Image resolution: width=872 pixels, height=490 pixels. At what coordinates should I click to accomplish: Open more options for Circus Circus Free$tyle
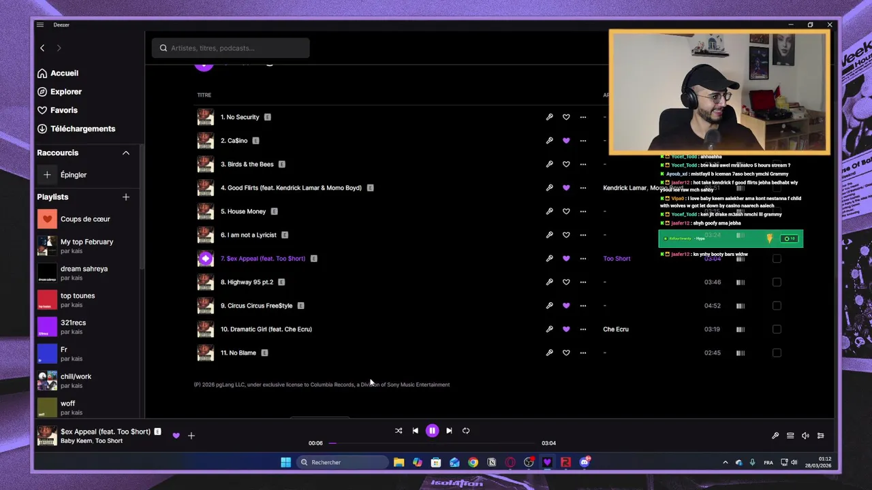coord(582,306)
